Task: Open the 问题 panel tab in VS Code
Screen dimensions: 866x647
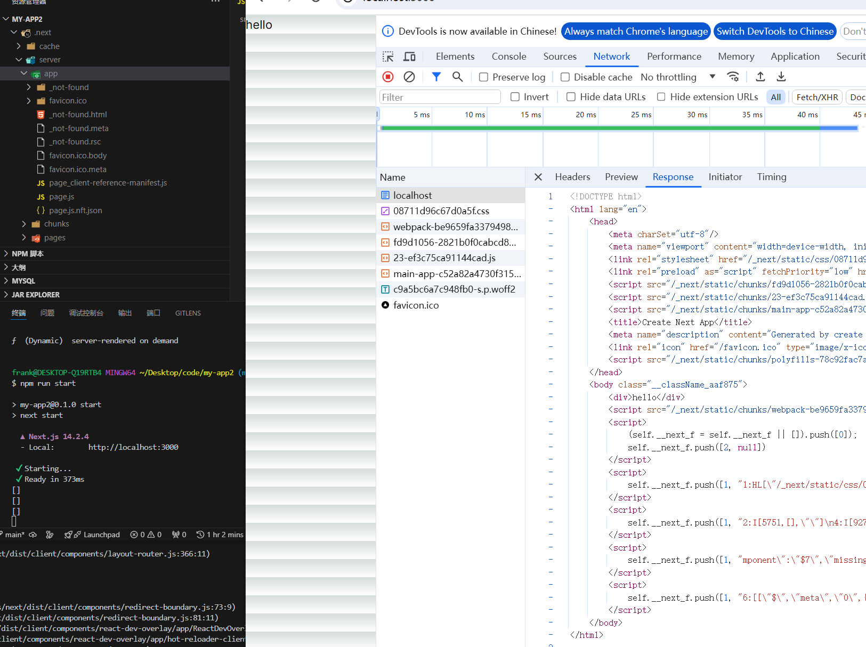Action: [47, 313]
